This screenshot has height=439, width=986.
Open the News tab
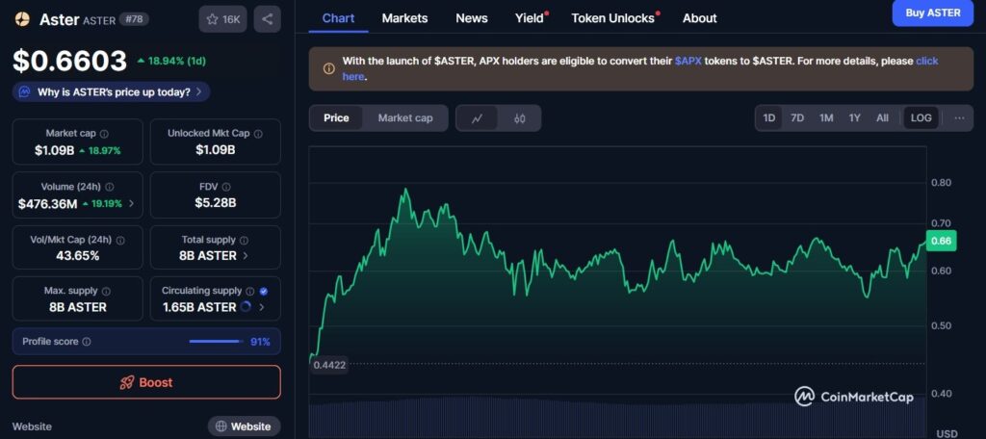click(472, 18)
